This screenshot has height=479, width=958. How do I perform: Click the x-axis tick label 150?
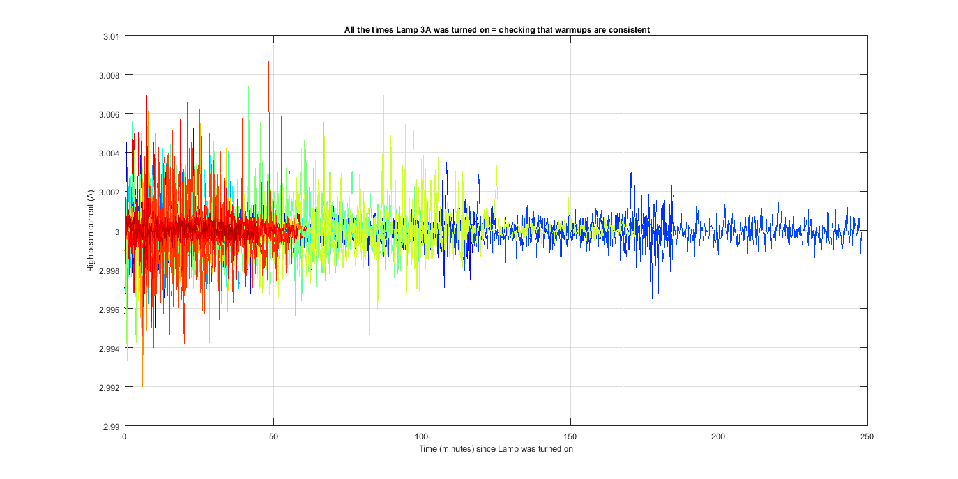570,437
